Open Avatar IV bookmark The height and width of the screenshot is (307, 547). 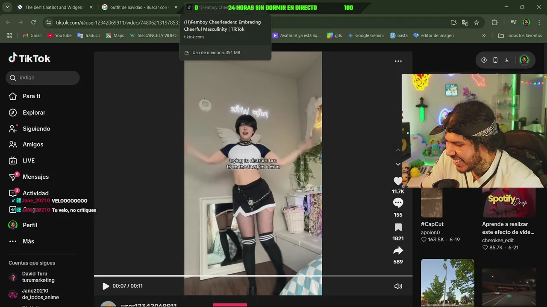point(297,35)
